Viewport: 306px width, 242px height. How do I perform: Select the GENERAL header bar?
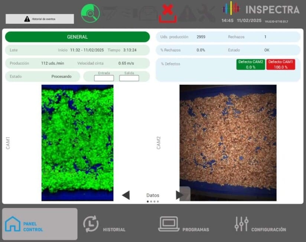tap(77, 37)
